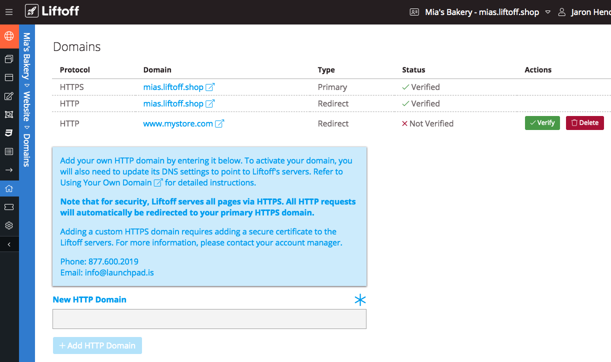Click the Protocol column header
Viewport: 611px width, 362px height.
point(75,70)
